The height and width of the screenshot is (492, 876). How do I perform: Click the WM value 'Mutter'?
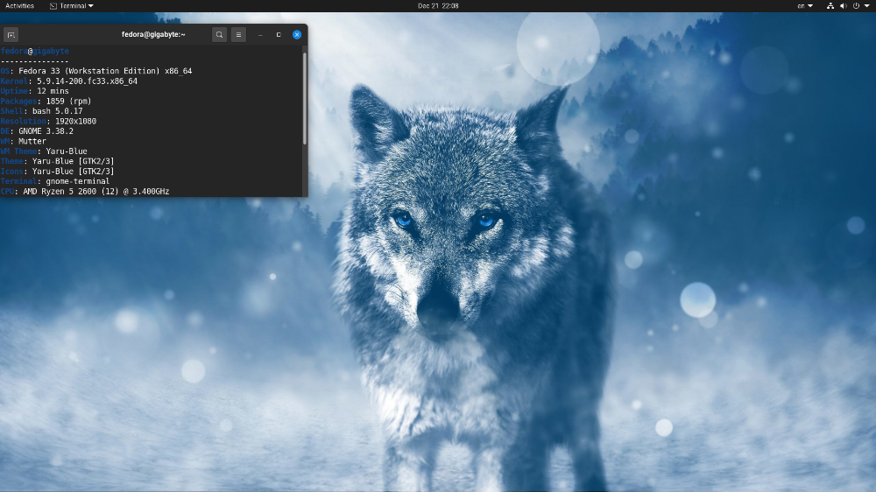click(x=32, y=141)
